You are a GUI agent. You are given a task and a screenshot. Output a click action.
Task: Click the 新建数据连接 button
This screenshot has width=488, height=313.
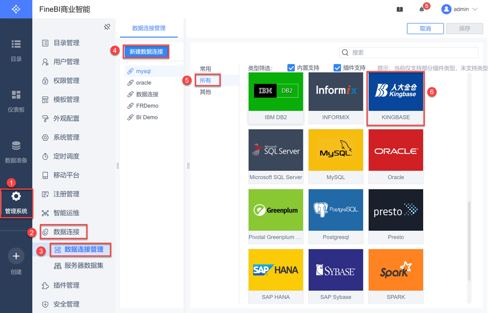[146, 52]
